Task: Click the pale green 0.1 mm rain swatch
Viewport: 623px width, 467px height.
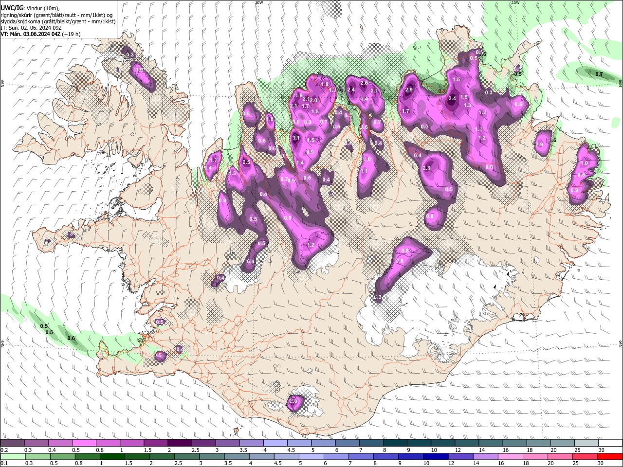Action: point(12,456)
